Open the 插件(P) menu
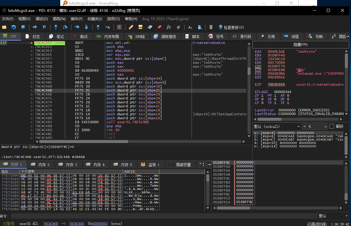The image size is (351, 226). (x=77, y=19)
